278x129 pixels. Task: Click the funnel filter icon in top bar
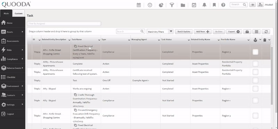tap(172, 5)
